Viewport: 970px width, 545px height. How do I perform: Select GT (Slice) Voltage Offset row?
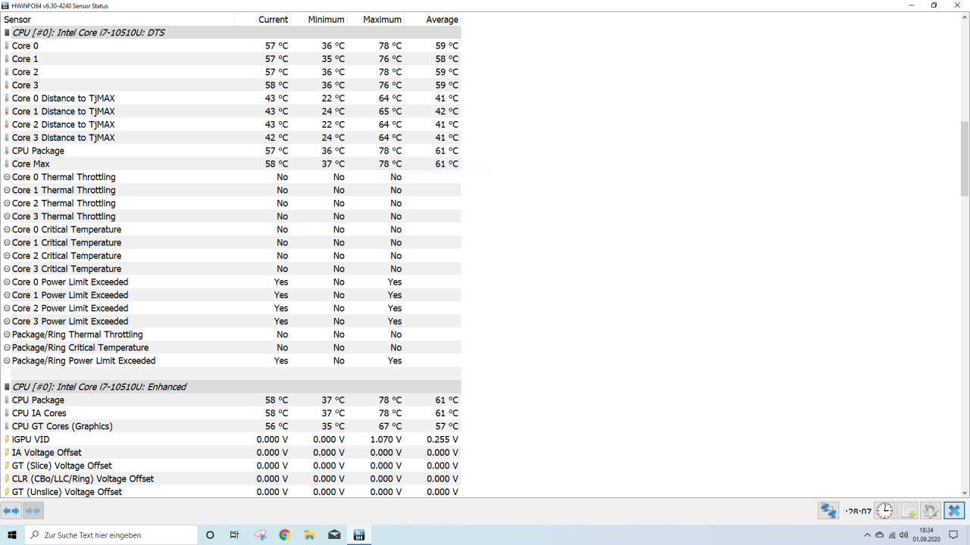[230, 466]
